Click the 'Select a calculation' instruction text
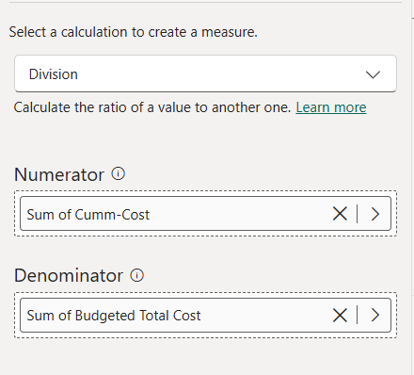 [134, 32]
